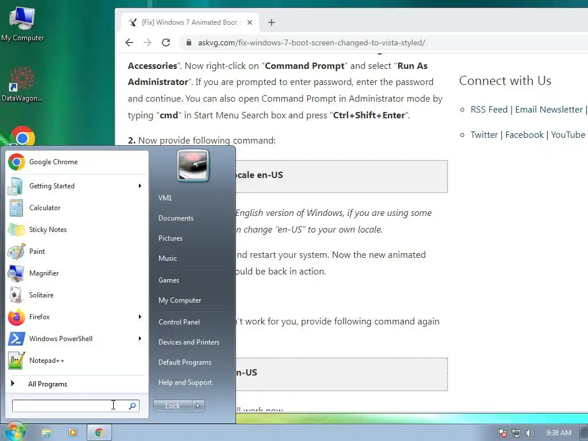Open Music from Start menu
This screenshot has height=441, width=588.
[x=168, y=258]
